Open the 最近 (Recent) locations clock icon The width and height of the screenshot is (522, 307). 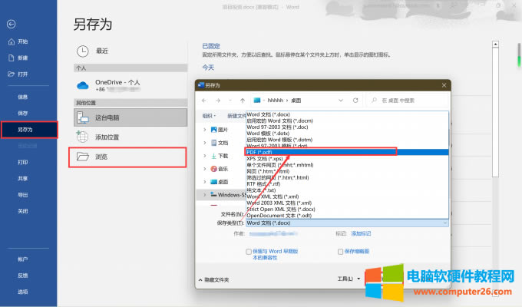coord(83,51)
